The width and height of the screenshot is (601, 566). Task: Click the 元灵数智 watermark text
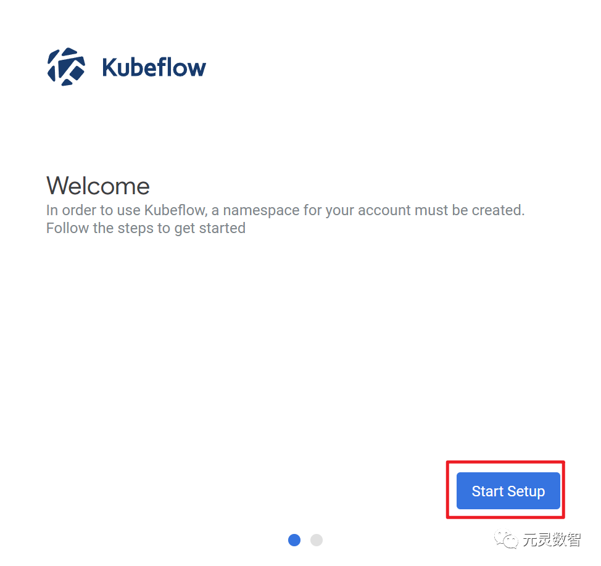(x=552, y=539)
